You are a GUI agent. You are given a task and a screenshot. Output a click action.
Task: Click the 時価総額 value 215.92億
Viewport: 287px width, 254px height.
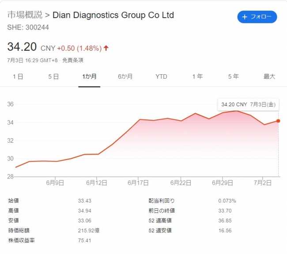(89, 231)
